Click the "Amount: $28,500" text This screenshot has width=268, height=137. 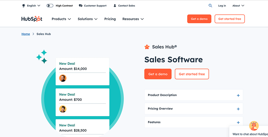(73, 130)
